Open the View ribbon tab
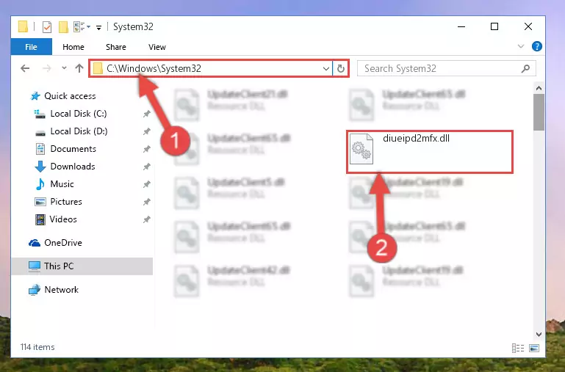 (x=157, y=47)
